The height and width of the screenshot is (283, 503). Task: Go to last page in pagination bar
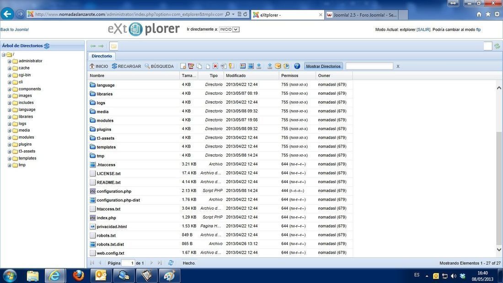pos(160,263)
